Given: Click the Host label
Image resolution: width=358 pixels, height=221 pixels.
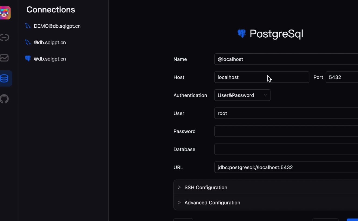Looking at the screenshot, I should (x=179, y=77).
